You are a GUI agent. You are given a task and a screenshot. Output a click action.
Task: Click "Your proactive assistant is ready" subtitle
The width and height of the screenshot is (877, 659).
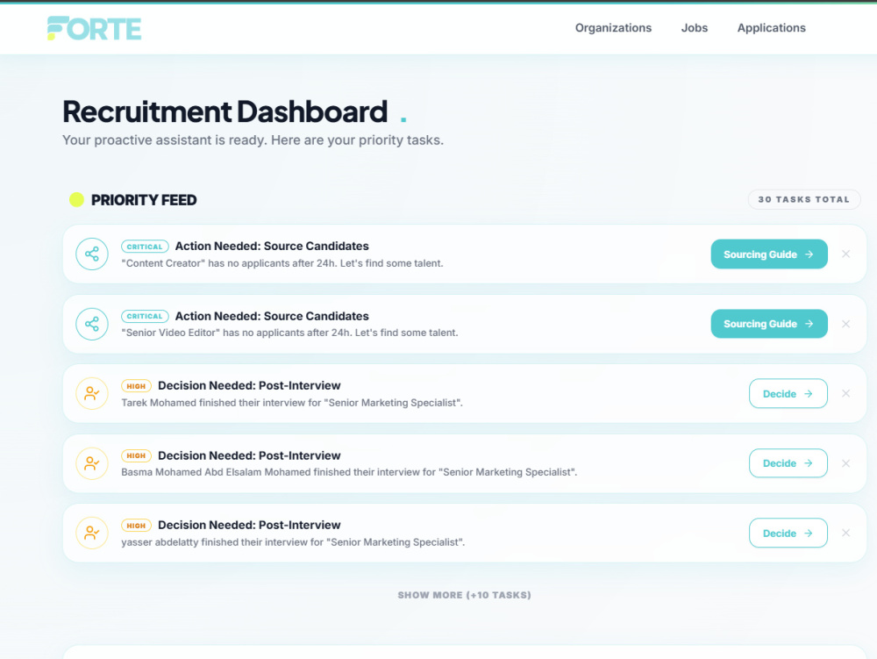point(253,140)
